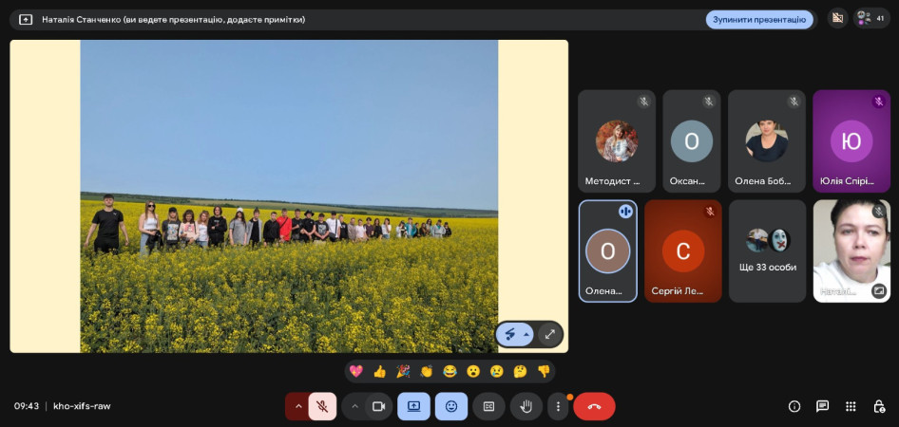The height and width of the screenshot is (427, 899).
Task: Expand the presentation to full screen
Action: [x=549, y=334]
